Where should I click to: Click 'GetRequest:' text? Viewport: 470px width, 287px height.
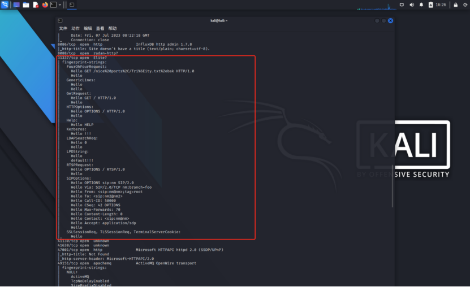coord(79,94)
